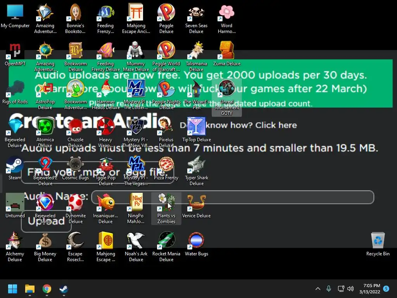This screenshot has height=298, width=397.
Task: Open Steam from the taskbar
Action: [64, 289]
